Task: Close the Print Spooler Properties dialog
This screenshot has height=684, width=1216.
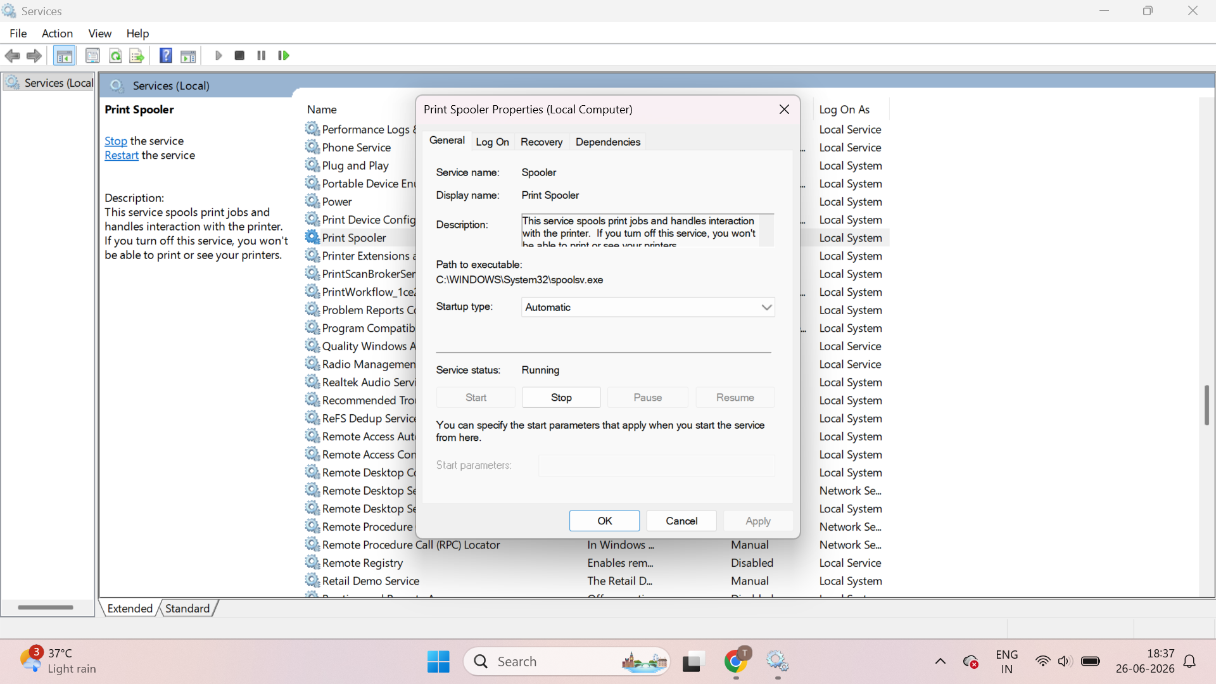Action: point(784,110)
